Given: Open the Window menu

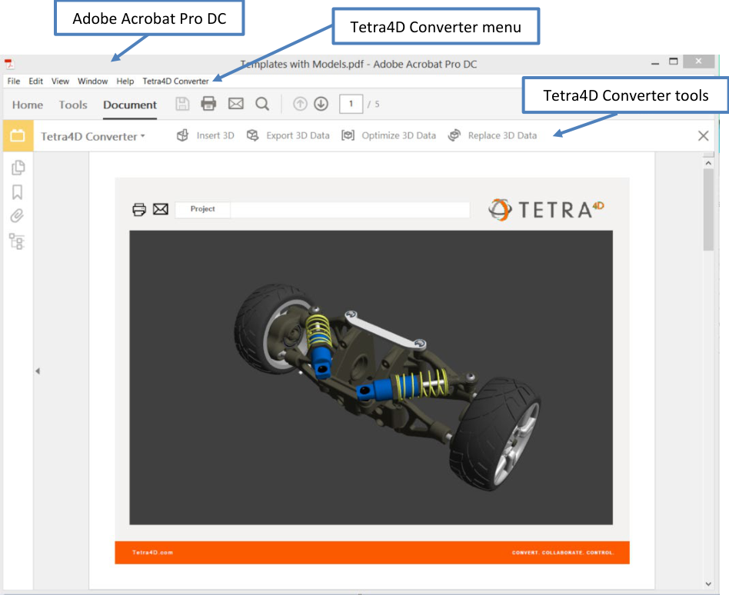Looking at the screenshot, I should tap(92, 81).
